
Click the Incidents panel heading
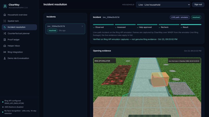point(51,17)
